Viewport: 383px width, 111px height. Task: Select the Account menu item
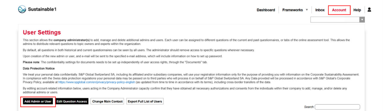tap(339, 10)
